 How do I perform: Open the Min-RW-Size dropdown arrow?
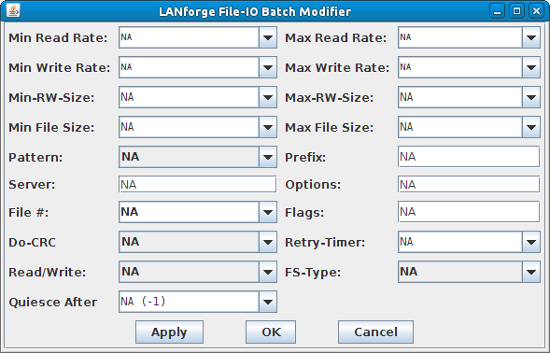pyautogui.click(x=268, y=97)
